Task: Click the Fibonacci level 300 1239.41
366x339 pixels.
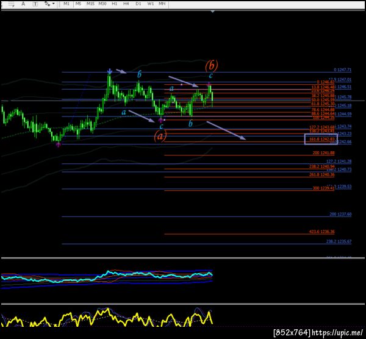Action: [323, 188]
